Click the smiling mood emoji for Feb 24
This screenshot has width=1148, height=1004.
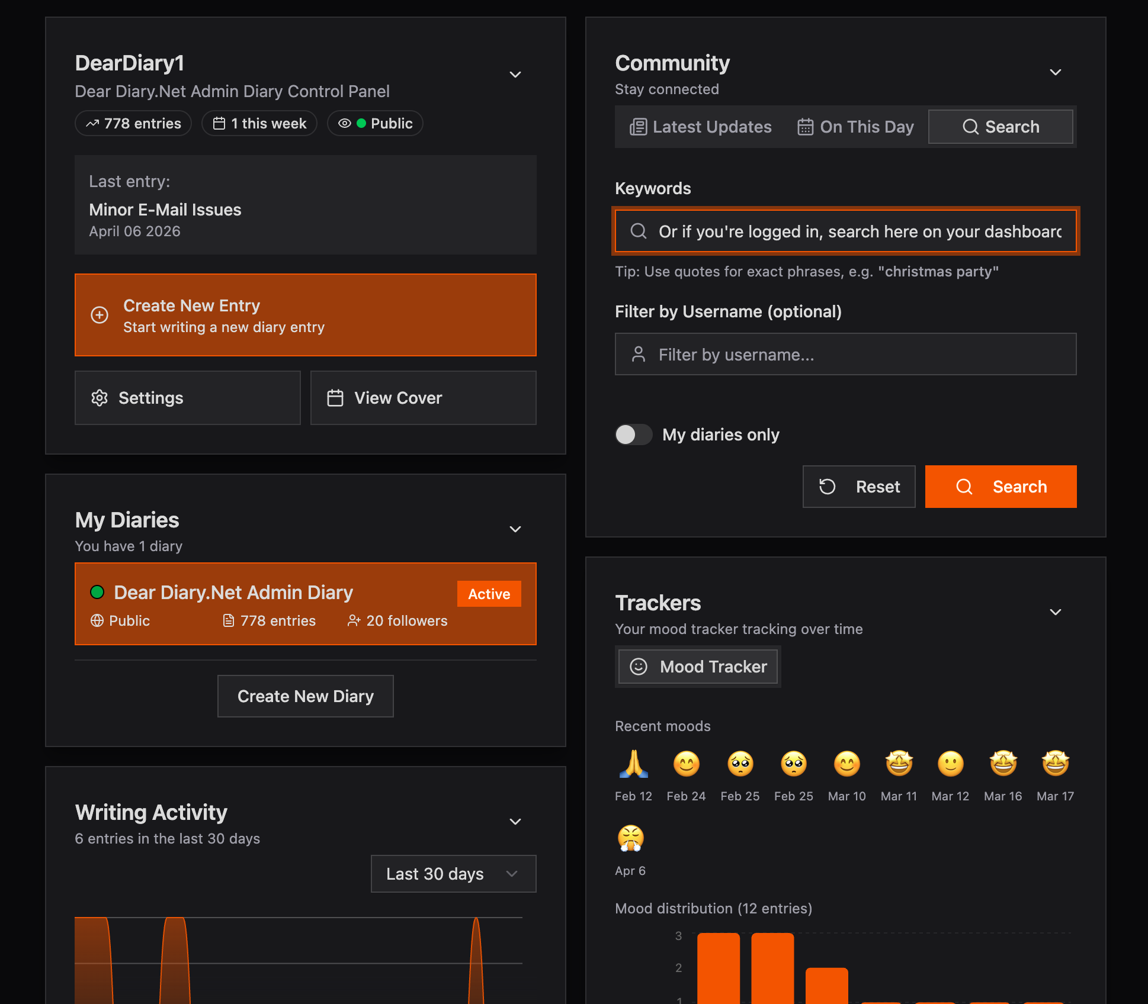coord(687,764)
